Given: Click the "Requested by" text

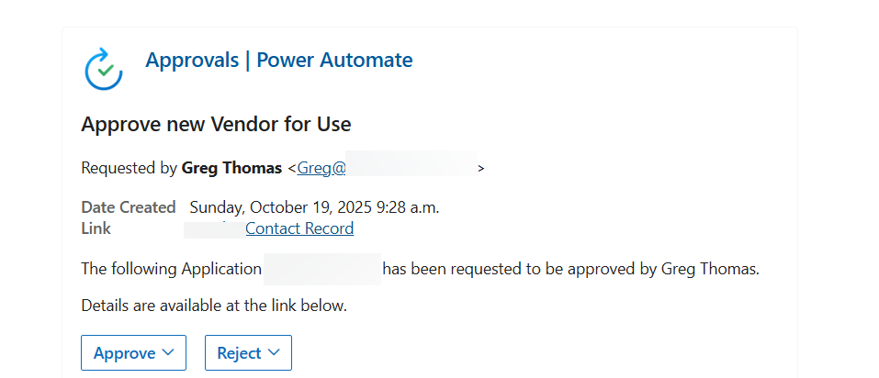Looking at the screenshot, I should pyautogui.click(x=130, y=168).
